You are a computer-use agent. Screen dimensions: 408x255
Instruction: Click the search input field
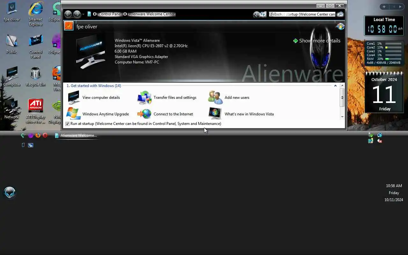click(302, 14)
